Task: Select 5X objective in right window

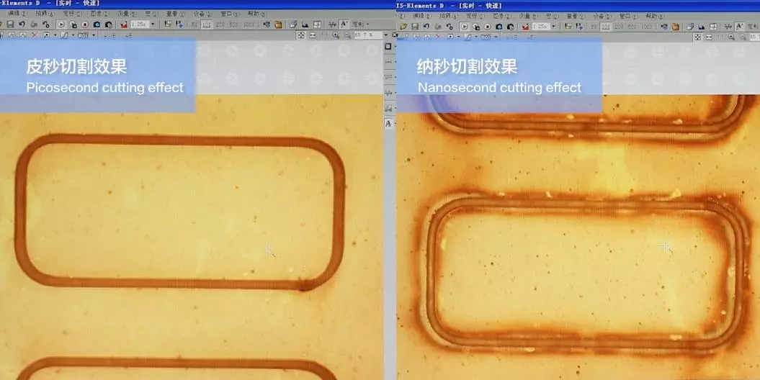Action: point(594,27)
